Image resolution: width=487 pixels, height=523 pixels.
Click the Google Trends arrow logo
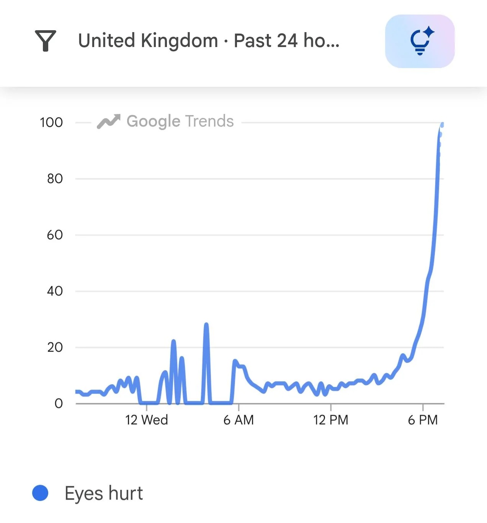(109, 122)
